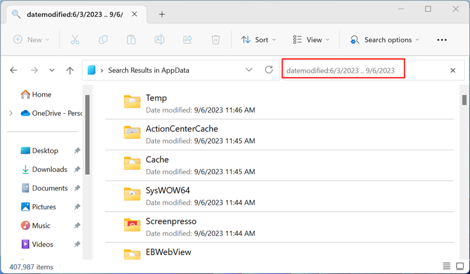This screenshot has height=274, width=470.
Task: Click the Delete trash icon
Action: tap(216, 40)
